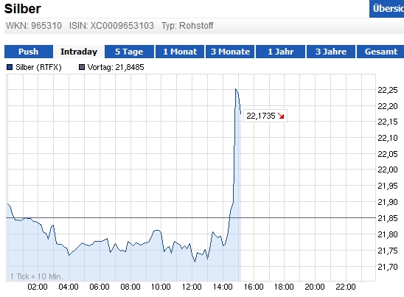This screenshot has height=297, width=404.
Task: Click the 22,10 y-axis label
Action: pyautogui.click(x=388, y=138)
